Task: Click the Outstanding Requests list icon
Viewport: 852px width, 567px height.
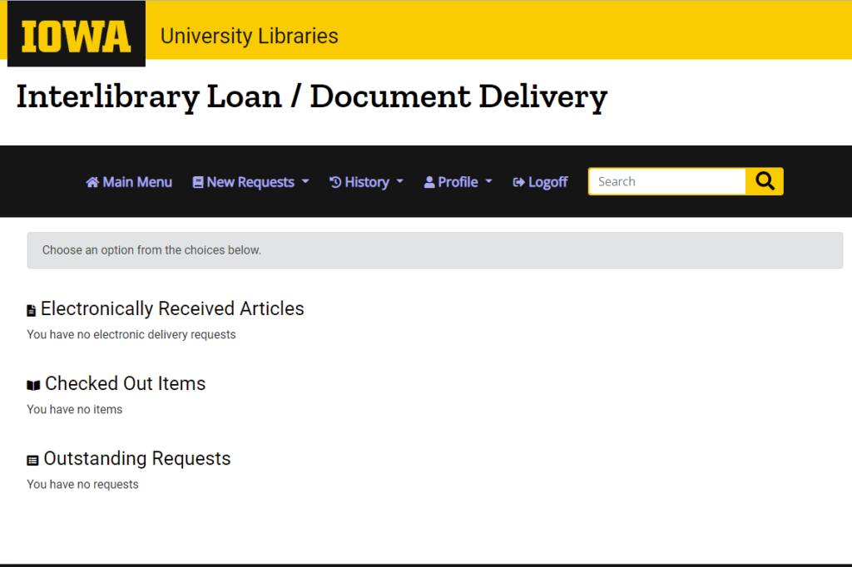Action: click(32, 461)
